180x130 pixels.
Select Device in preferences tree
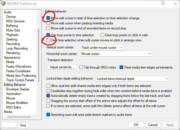click(11, 17)
